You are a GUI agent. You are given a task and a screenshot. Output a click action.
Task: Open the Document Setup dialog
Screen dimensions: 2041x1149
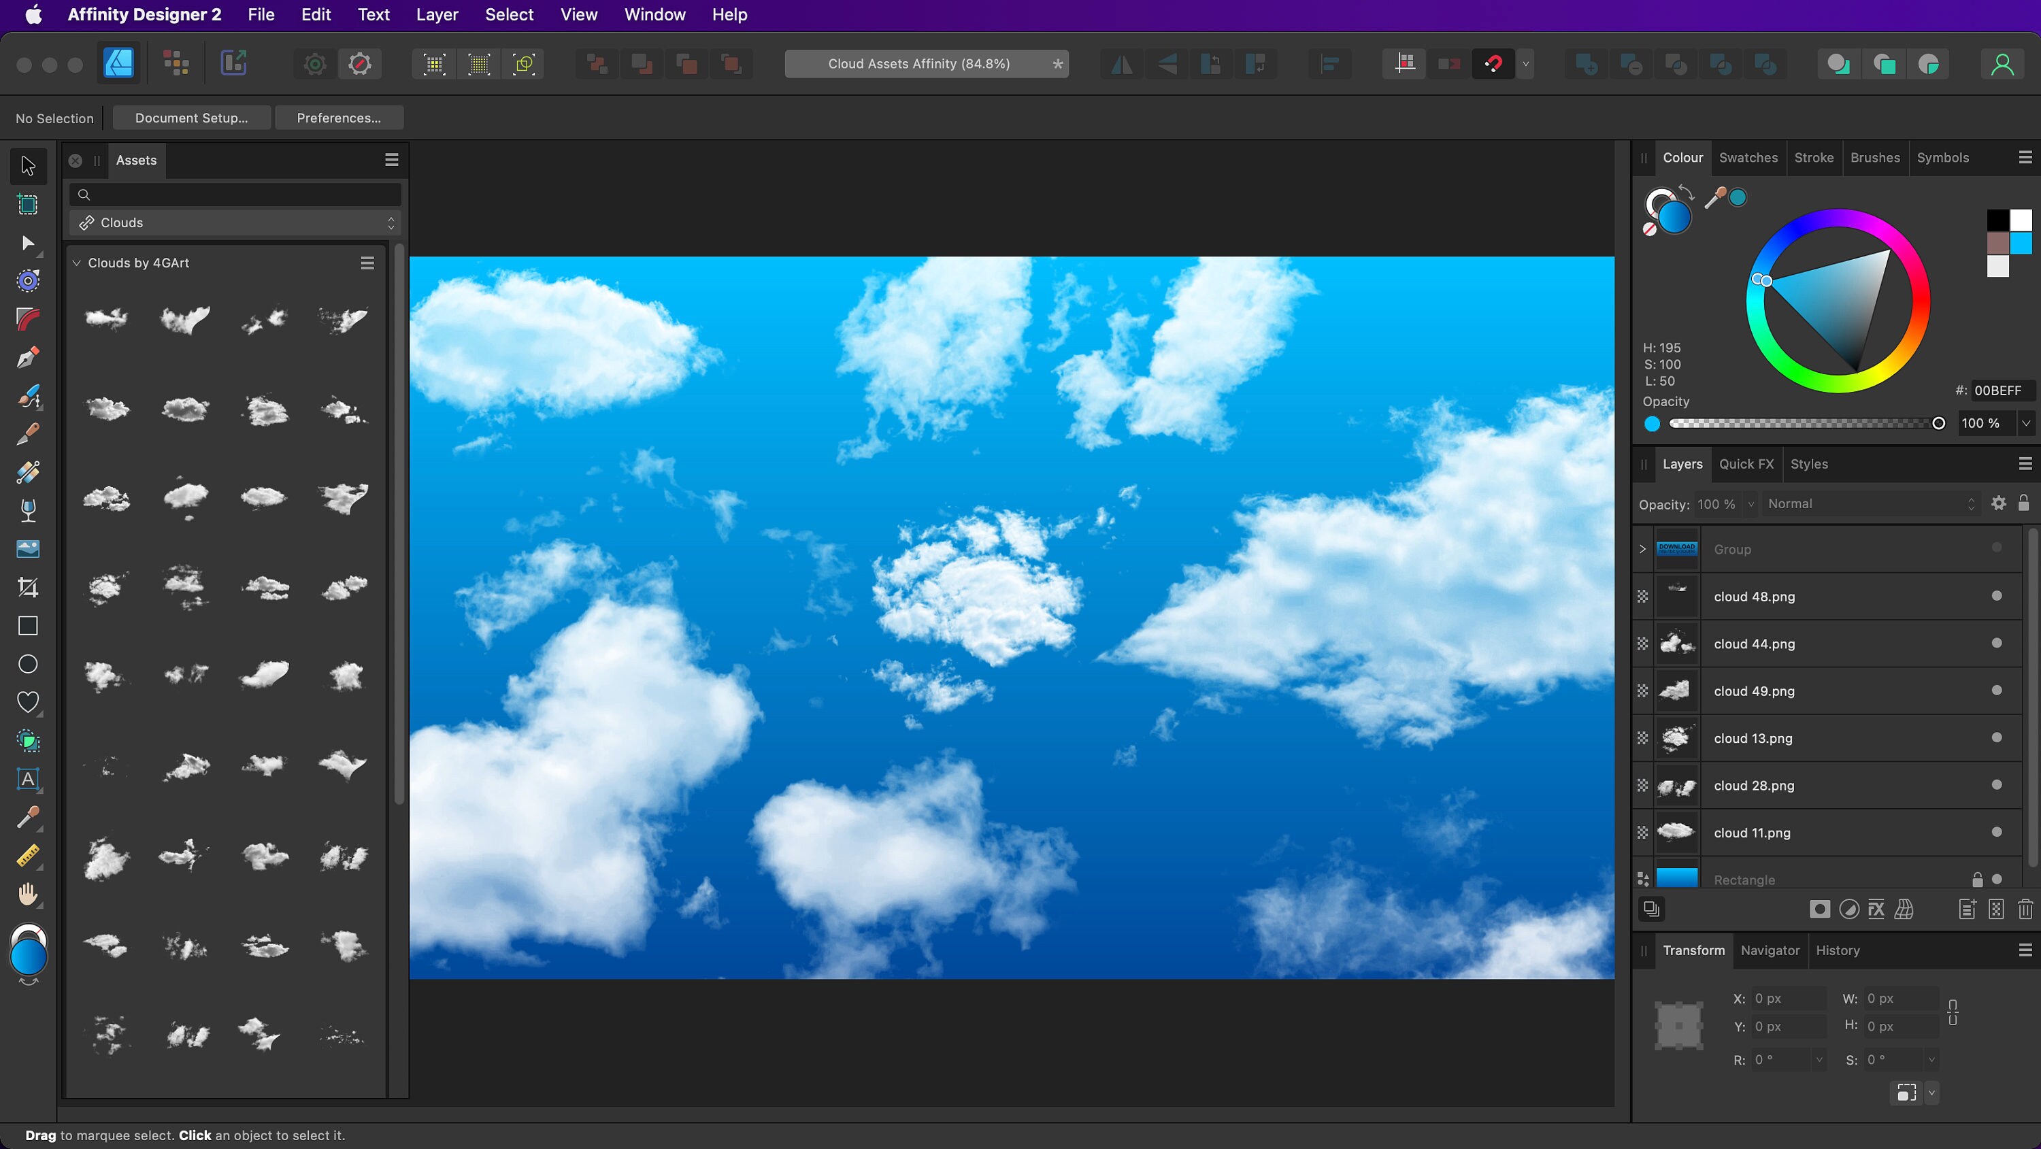tap(191, 117)
